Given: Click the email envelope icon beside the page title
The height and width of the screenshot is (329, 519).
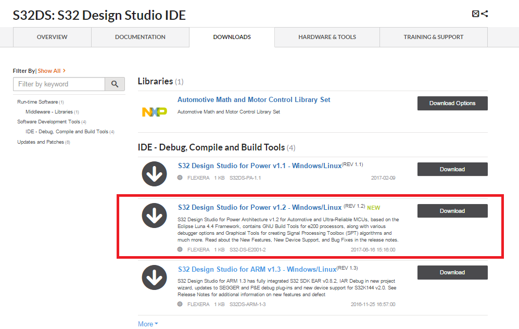Looking at the screenshot, I should click(x=475, y=14).
